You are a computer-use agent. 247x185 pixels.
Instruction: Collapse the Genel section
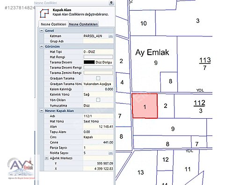click(42, 31)
